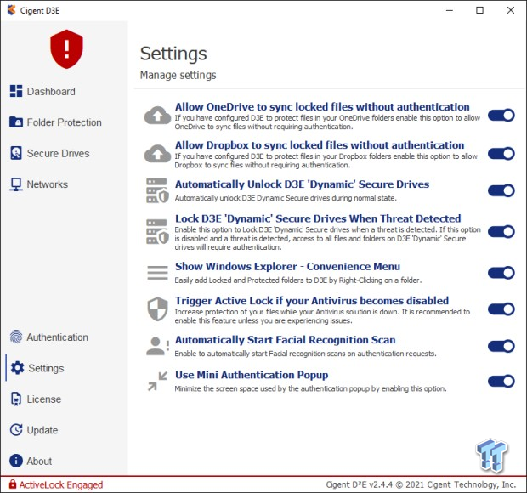527x493 pixels.
Task: Click the Networks monitor icon
Action: click(x=16, y=184)
